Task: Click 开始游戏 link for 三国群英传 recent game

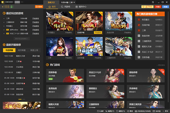Action: pos(36,22)
